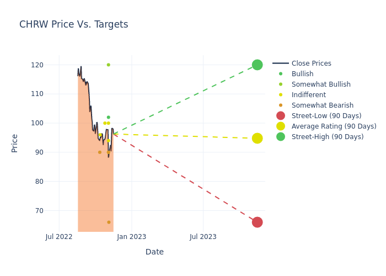Click the Average Rating yellow marker on chart
Screen dimensions: 386x276
(257, 138)
